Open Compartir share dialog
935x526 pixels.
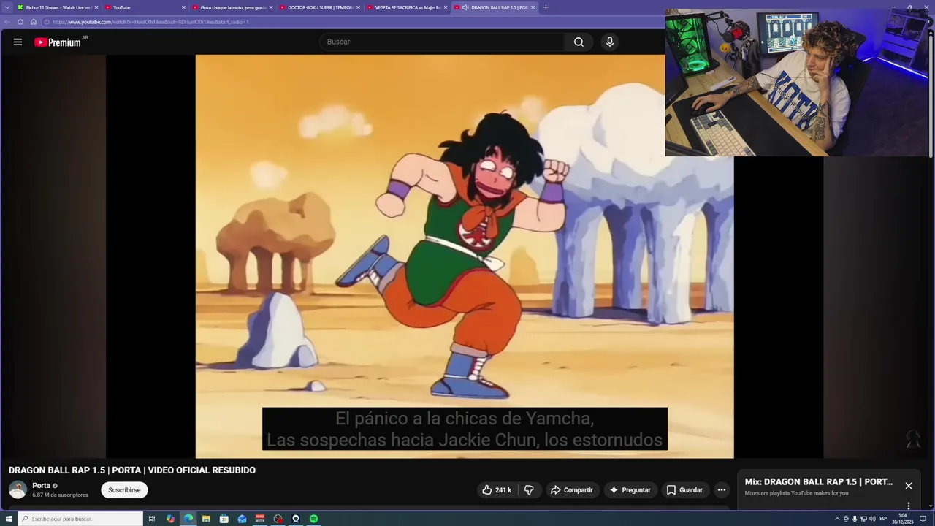click(x=572, y=490)
